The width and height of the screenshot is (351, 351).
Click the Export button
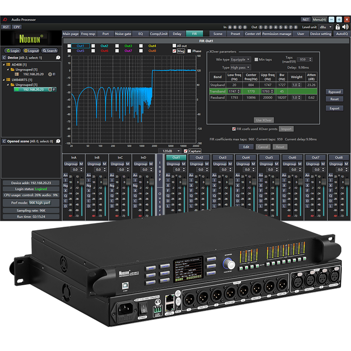[334, 108]
